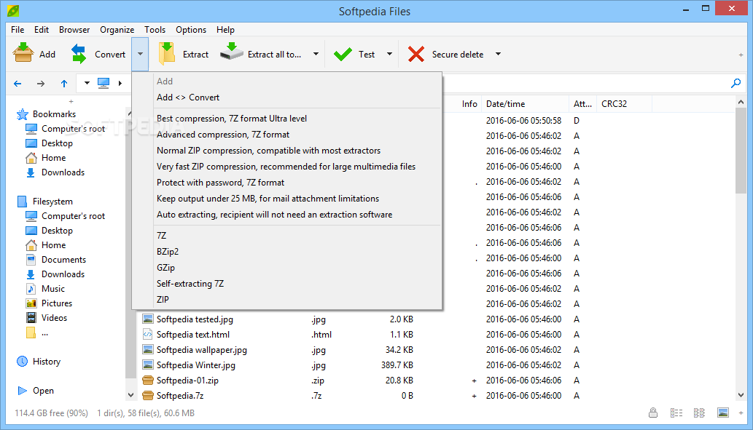
Task: Click the search magnifier icon
Action: point(736,84)
